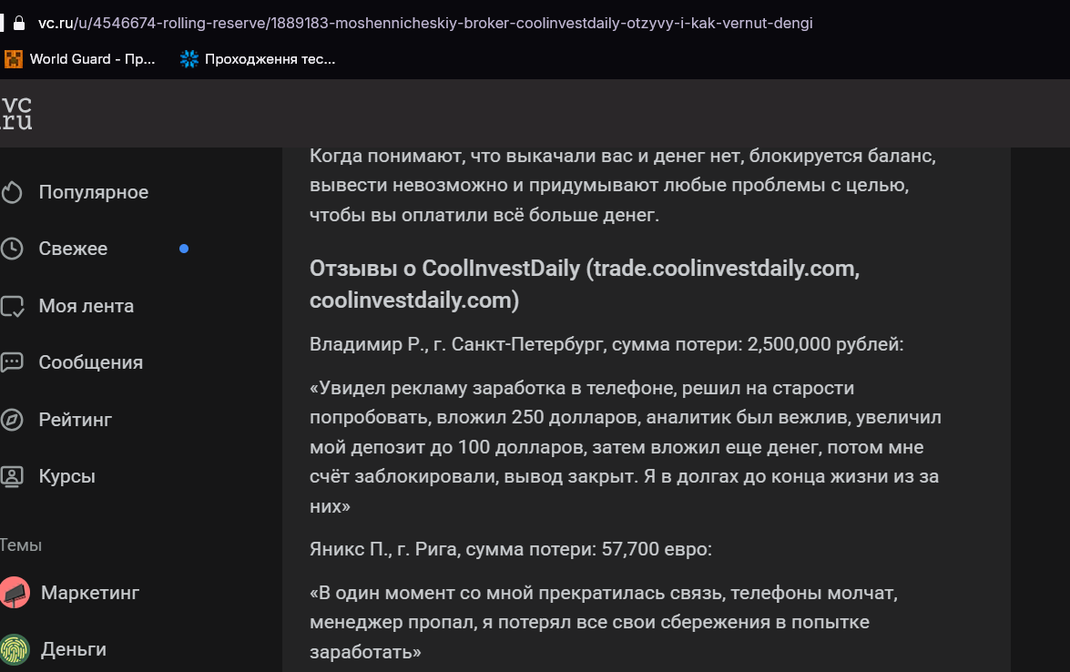This screenshot has width=1070, height=672.
Task: Open the Популярное section
Action: (93, 192)
